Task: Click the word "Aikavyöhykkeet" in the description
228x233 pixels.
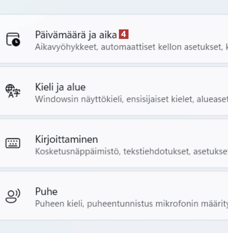Action: tap(66, 47)
